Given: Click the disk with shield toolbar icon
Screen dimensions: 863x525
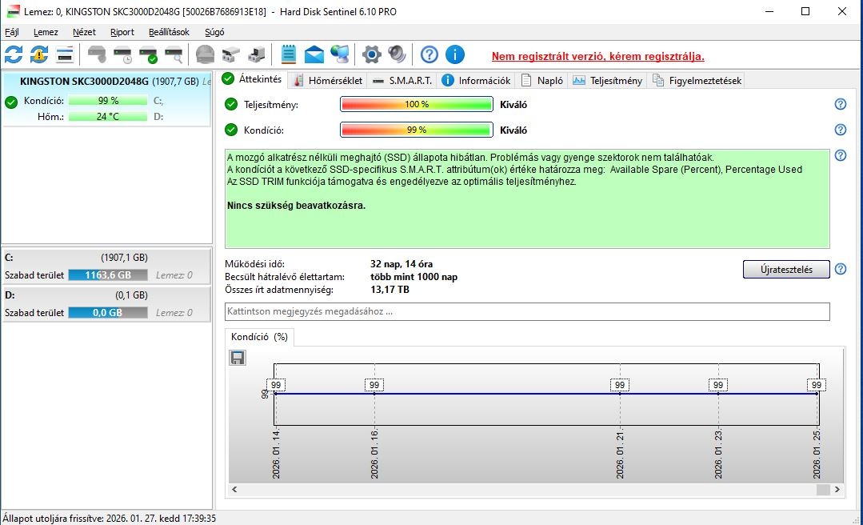Looking at the screenshot, I should point(97,54).
